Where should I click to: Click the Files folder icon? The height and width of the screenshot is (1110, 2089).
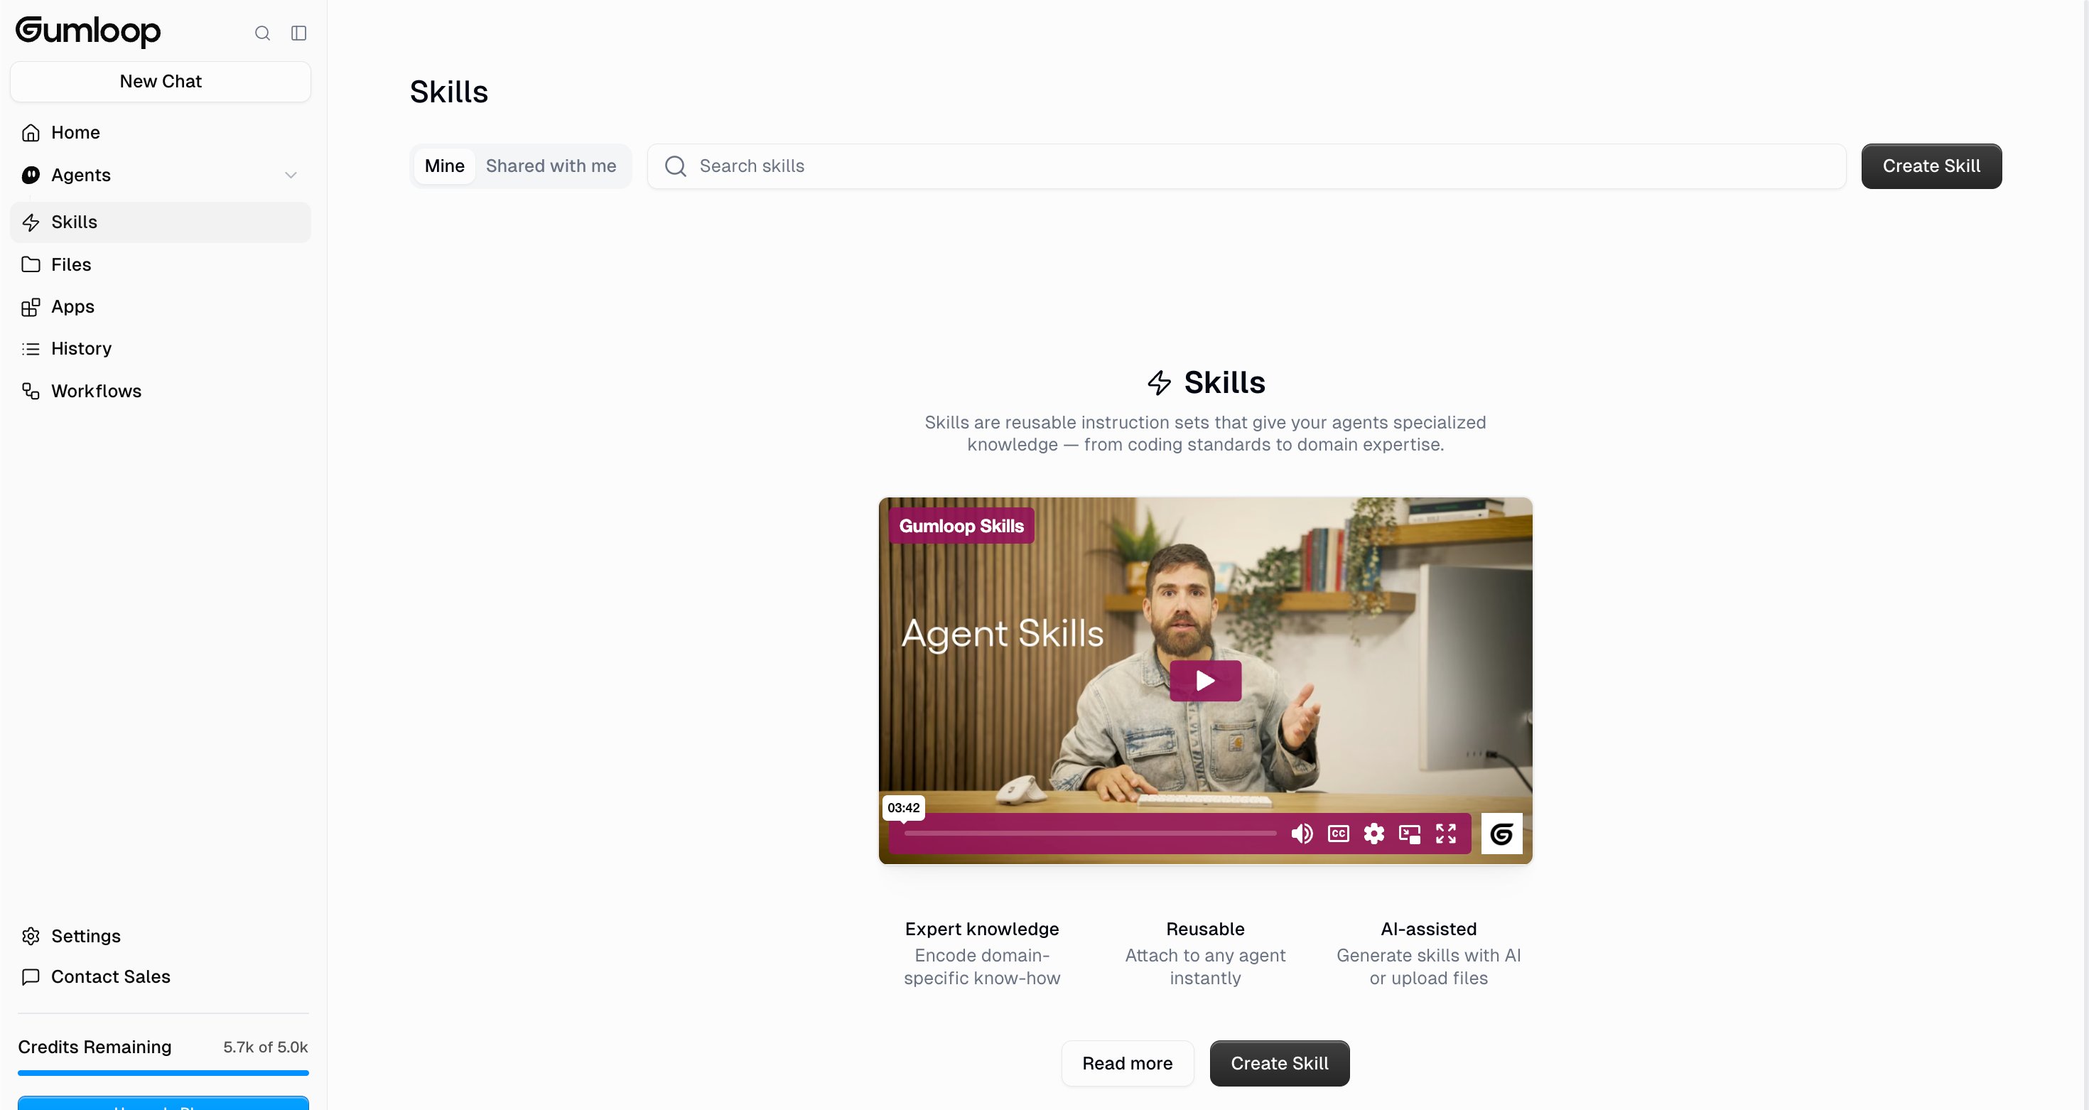[x=31, y=264]
